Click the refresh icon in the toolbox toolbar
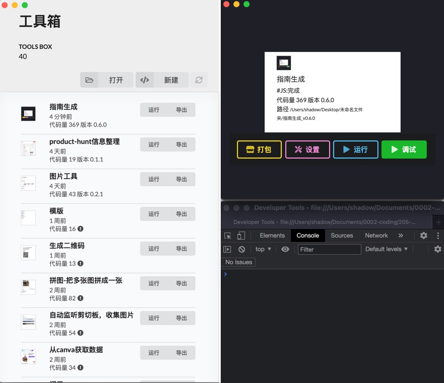The width and height of the screenshot is (444, 383). pyautogui.click(x=199, y=80)
